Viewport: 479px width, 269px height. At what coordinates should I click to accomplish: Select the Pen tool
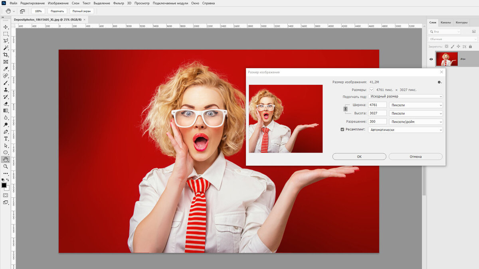click(6, 132)
